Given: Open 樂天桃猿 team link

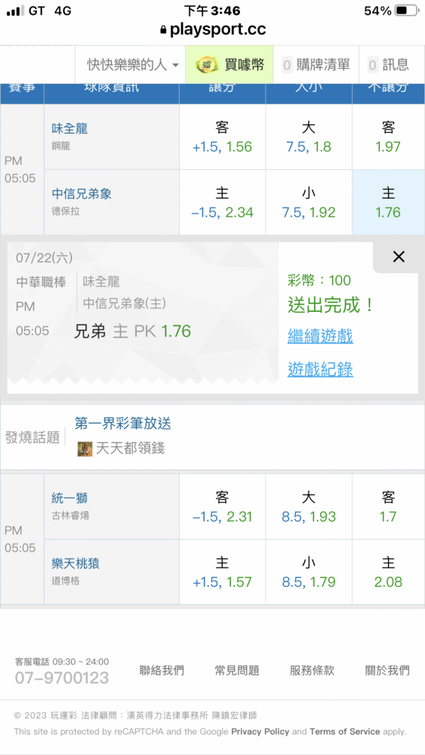Looking at the screenshot, I should [75, 563].
